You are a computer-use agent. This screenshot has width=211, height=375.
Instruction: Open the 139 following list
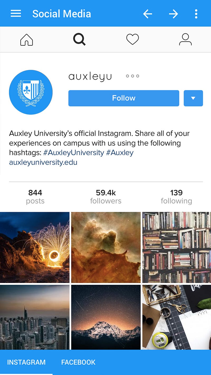pyautogui.click(x=176, y=197)
